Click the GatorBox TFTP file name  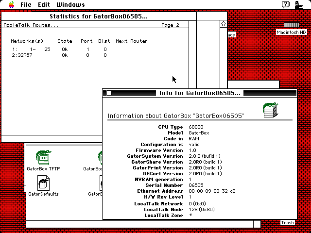click(43, 169)
